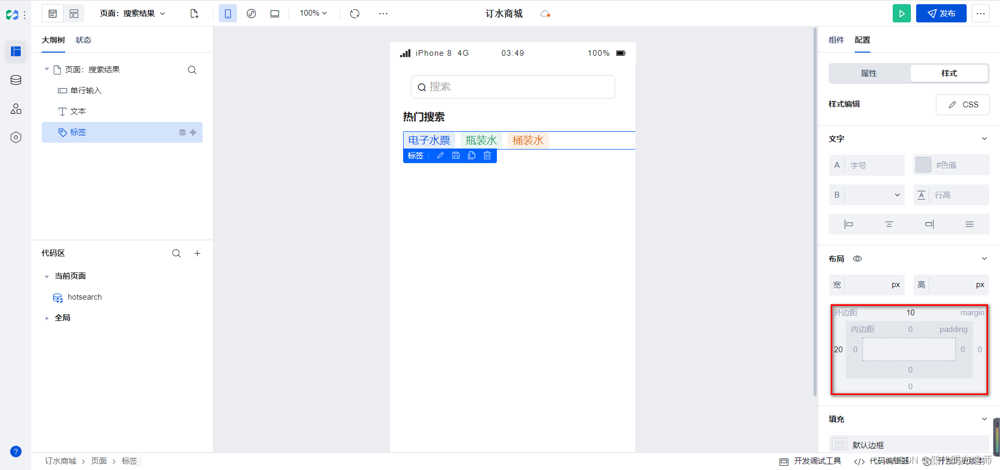Switch the segmented control to 属性
Screen dimensions: 1000x470
869,73
